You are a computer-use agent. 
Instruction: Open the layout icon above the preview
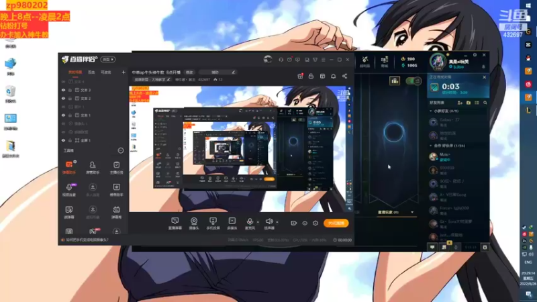click(x=322, y=76)
